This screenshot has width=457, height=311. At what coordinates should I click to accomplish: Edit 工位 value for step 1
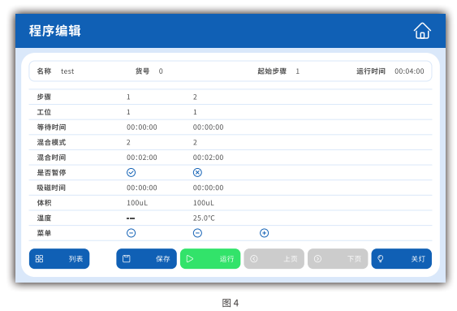[128, 112]
